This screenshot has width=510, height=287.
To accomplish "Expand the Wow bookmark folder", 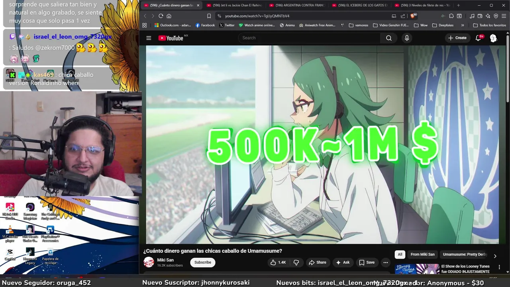I will point(421,25).
